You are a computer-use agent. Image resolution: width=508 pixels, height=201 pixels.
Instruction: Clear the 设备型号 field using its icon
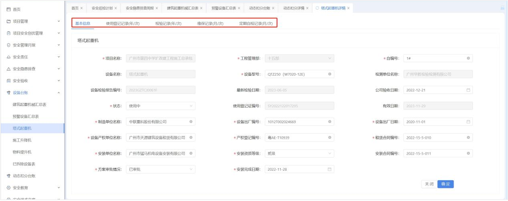coord(329,74)
